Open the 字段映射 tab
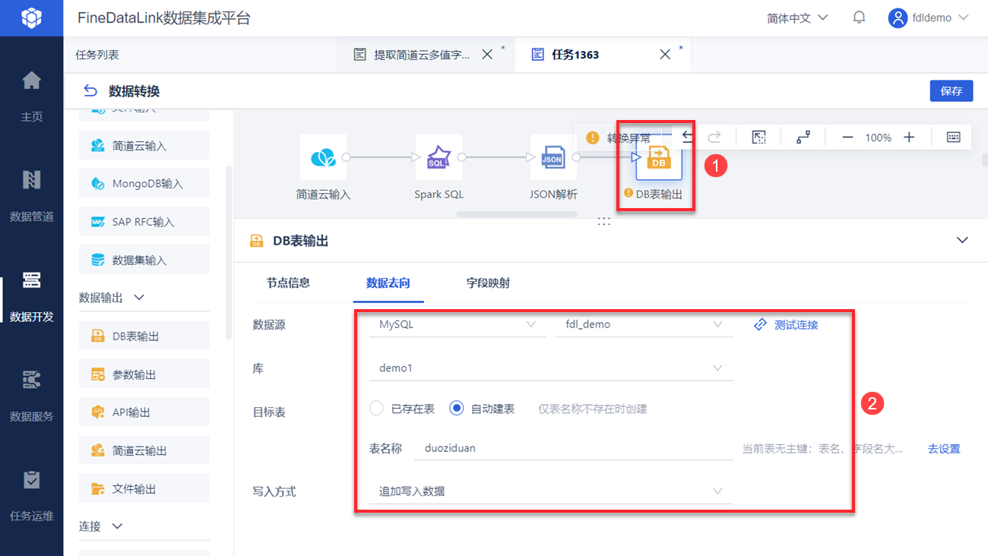988x556 pixels. coord(488,283)
